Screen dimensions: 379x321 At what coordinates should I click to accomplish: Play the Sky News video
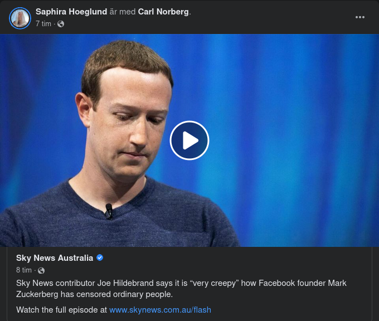(189, 140)
